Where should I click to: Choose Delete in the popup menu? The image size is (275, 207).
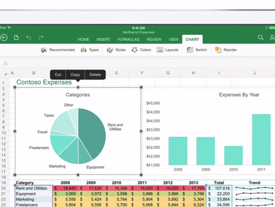click(x=95, y=74)
